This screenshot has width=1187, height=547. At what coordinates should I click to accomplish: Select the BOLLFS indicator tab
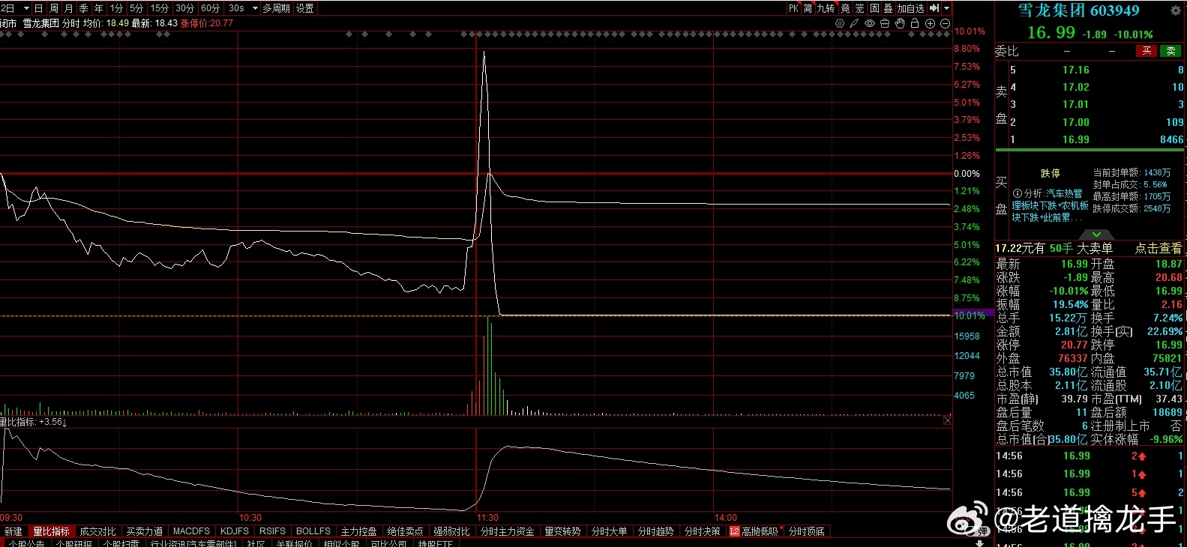pyautogui.click(x=313, y=531)
